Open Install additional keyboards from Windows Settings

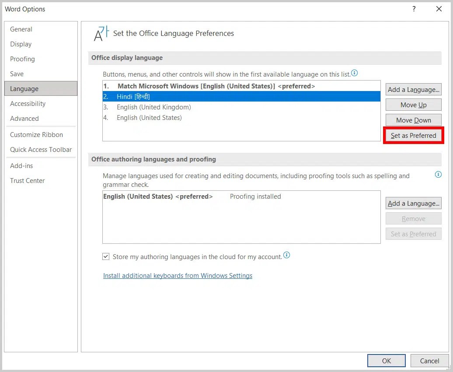(178, 275)
